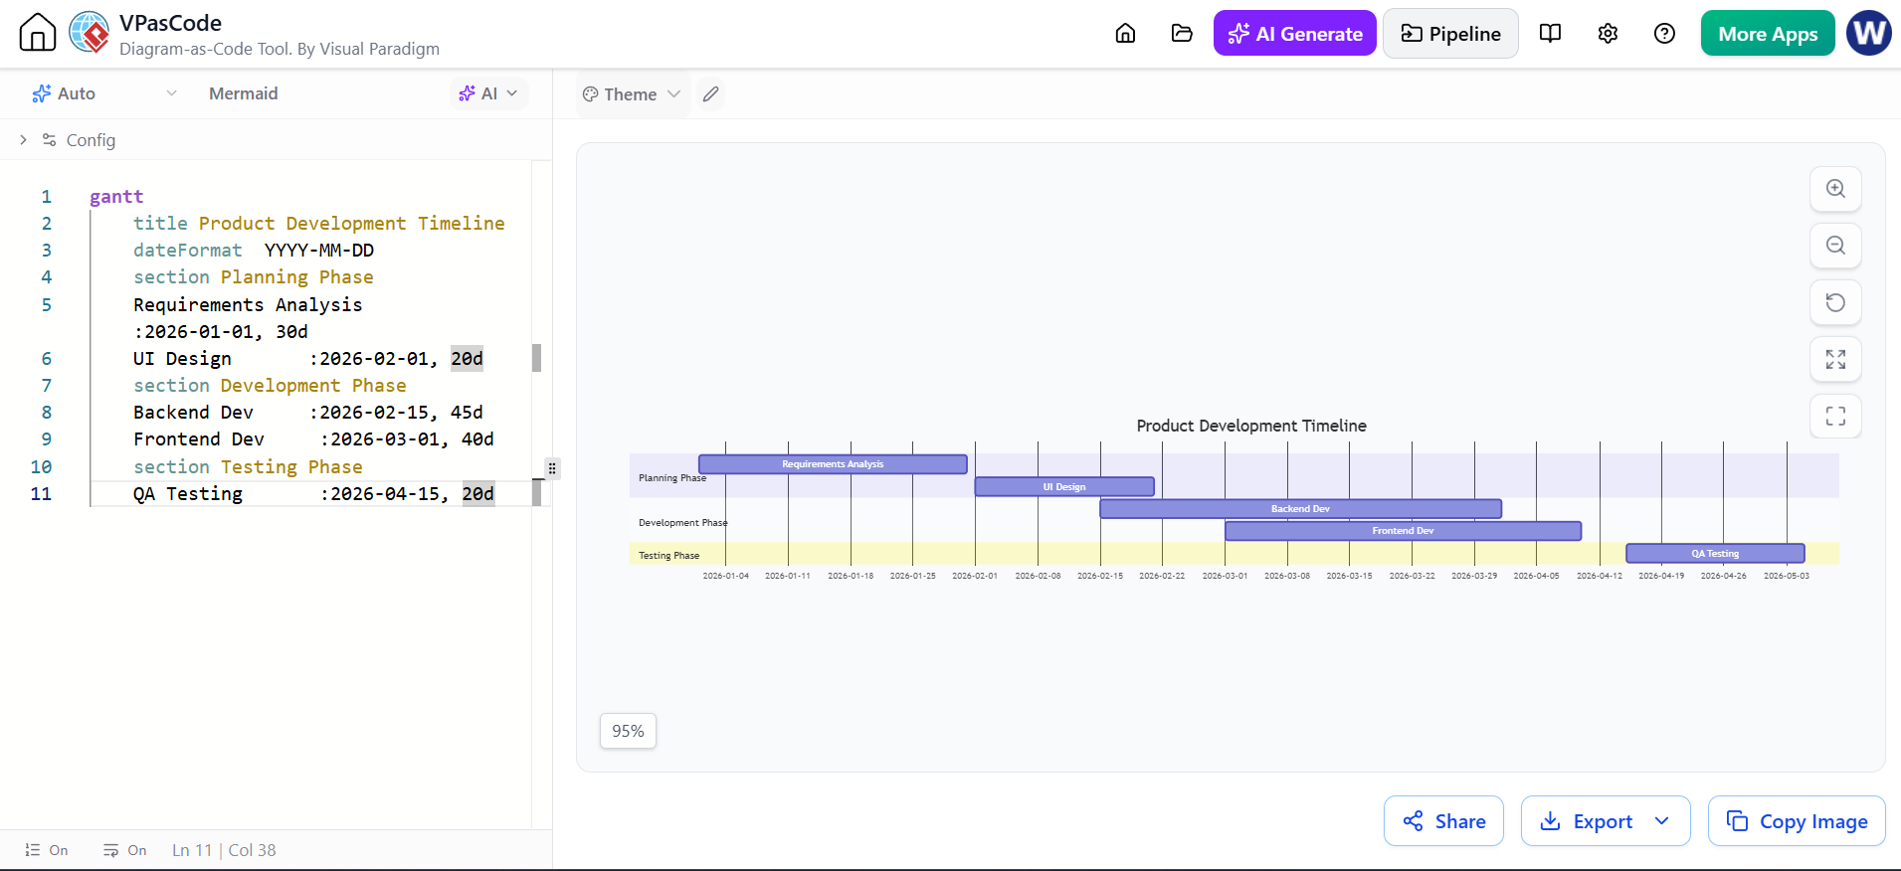1901x871 pixels.
Task: Open the book documentation icon
Action: click(1550, 34)
